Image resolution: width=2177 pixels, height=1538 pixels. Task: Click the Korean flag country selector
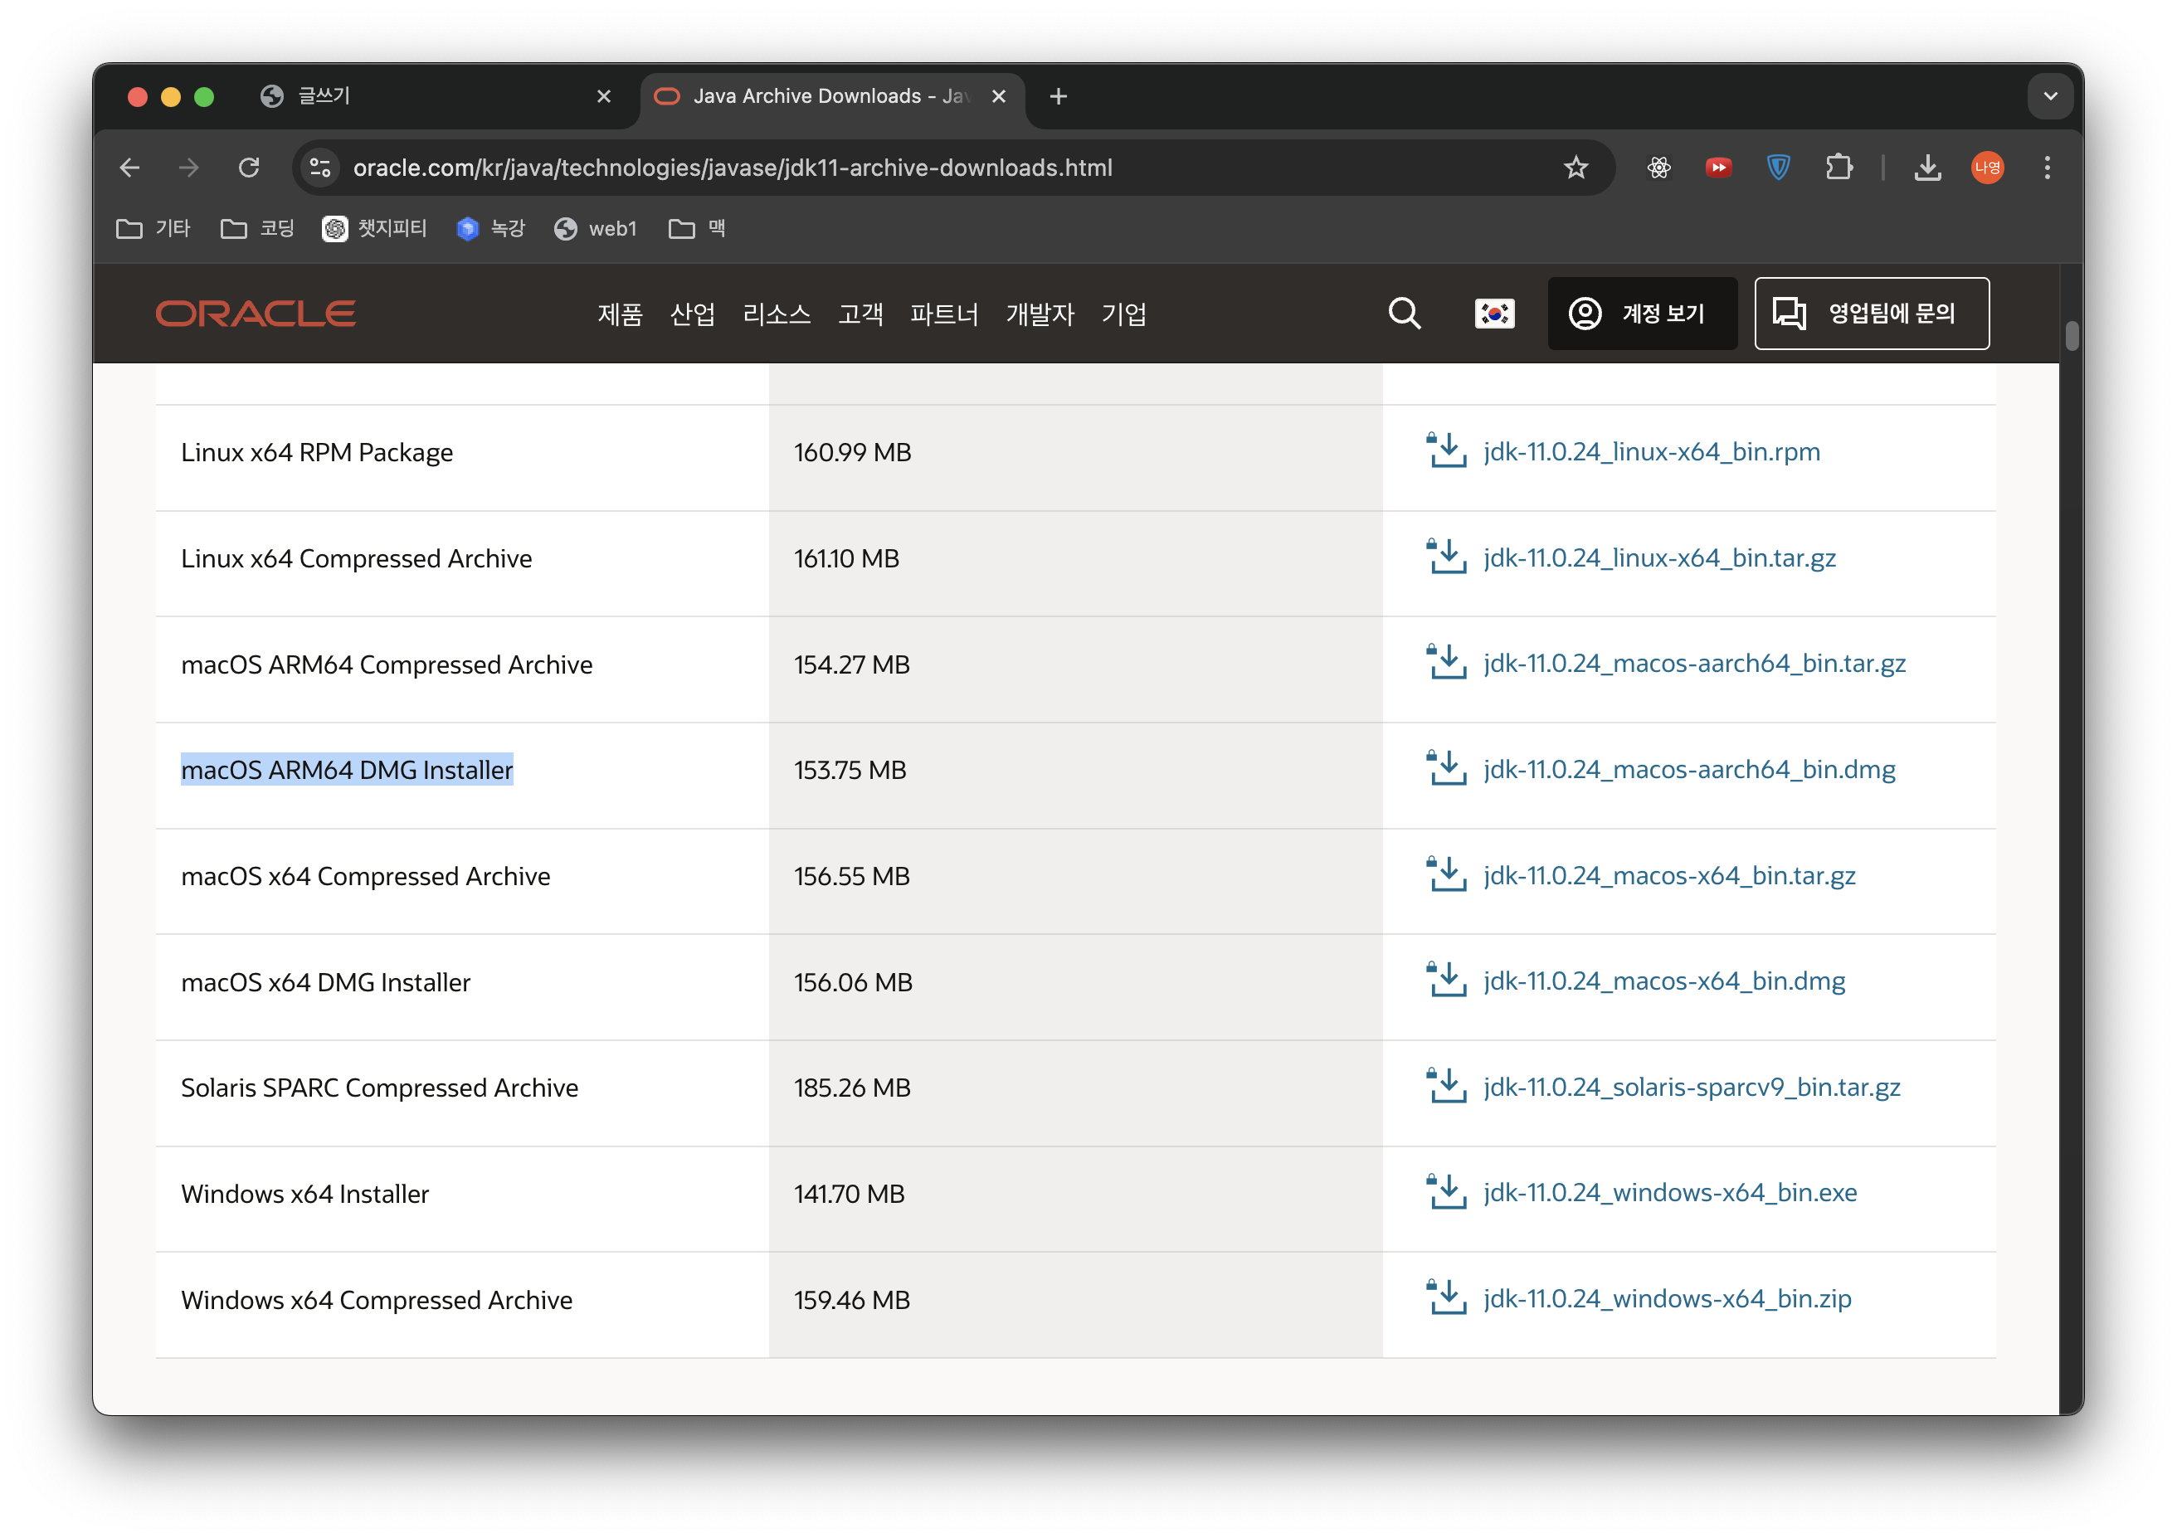coord(1494,313)
